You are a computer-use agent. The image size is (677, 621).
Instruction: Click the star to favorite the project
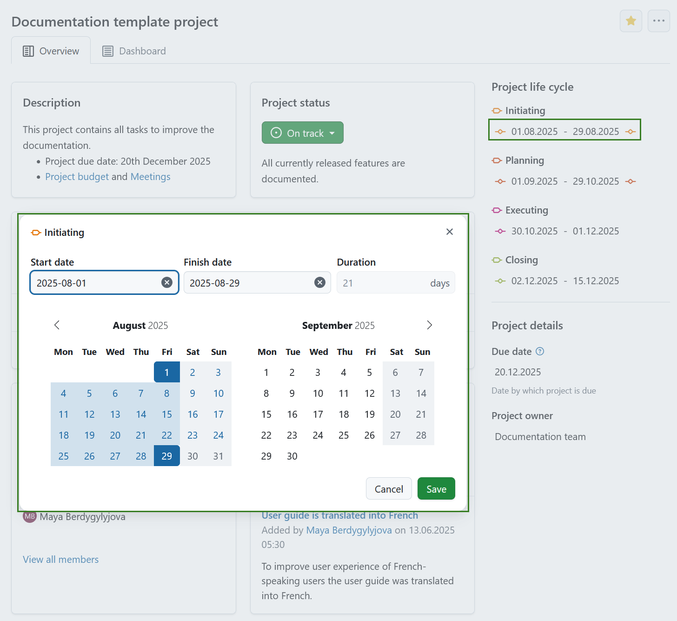pos(631,21)
